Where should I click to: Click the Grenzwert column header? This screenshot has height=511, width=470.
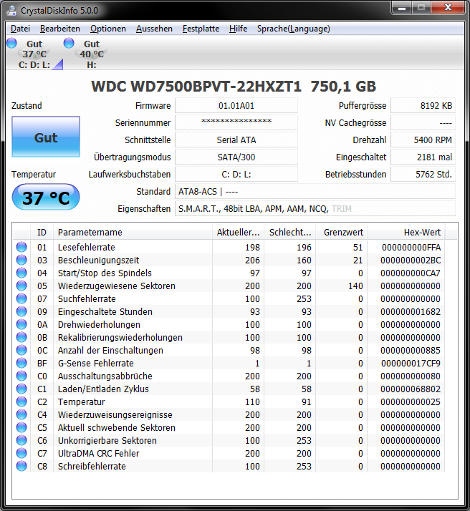[342, 232]
